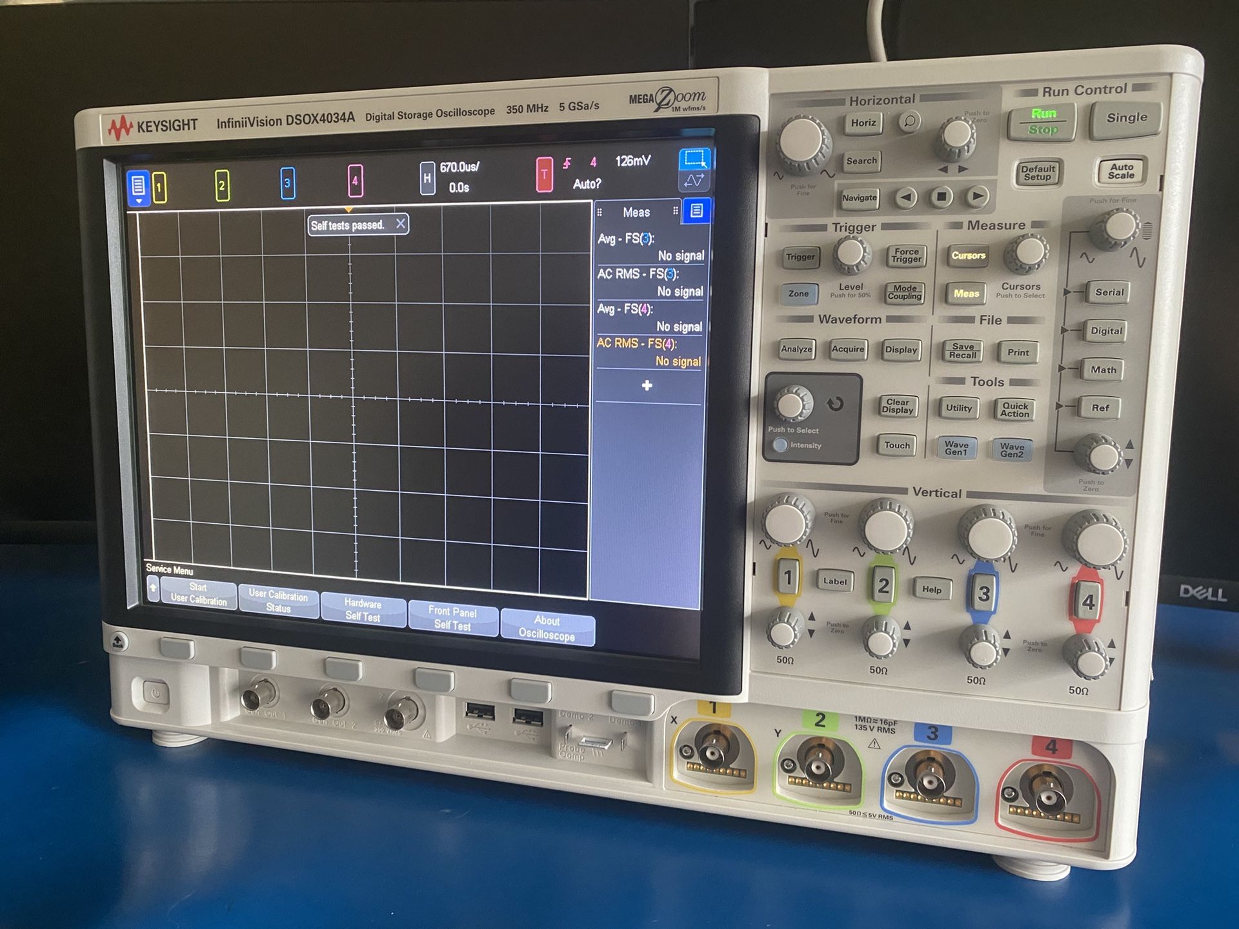Push the Horiz key

[863, 123]
